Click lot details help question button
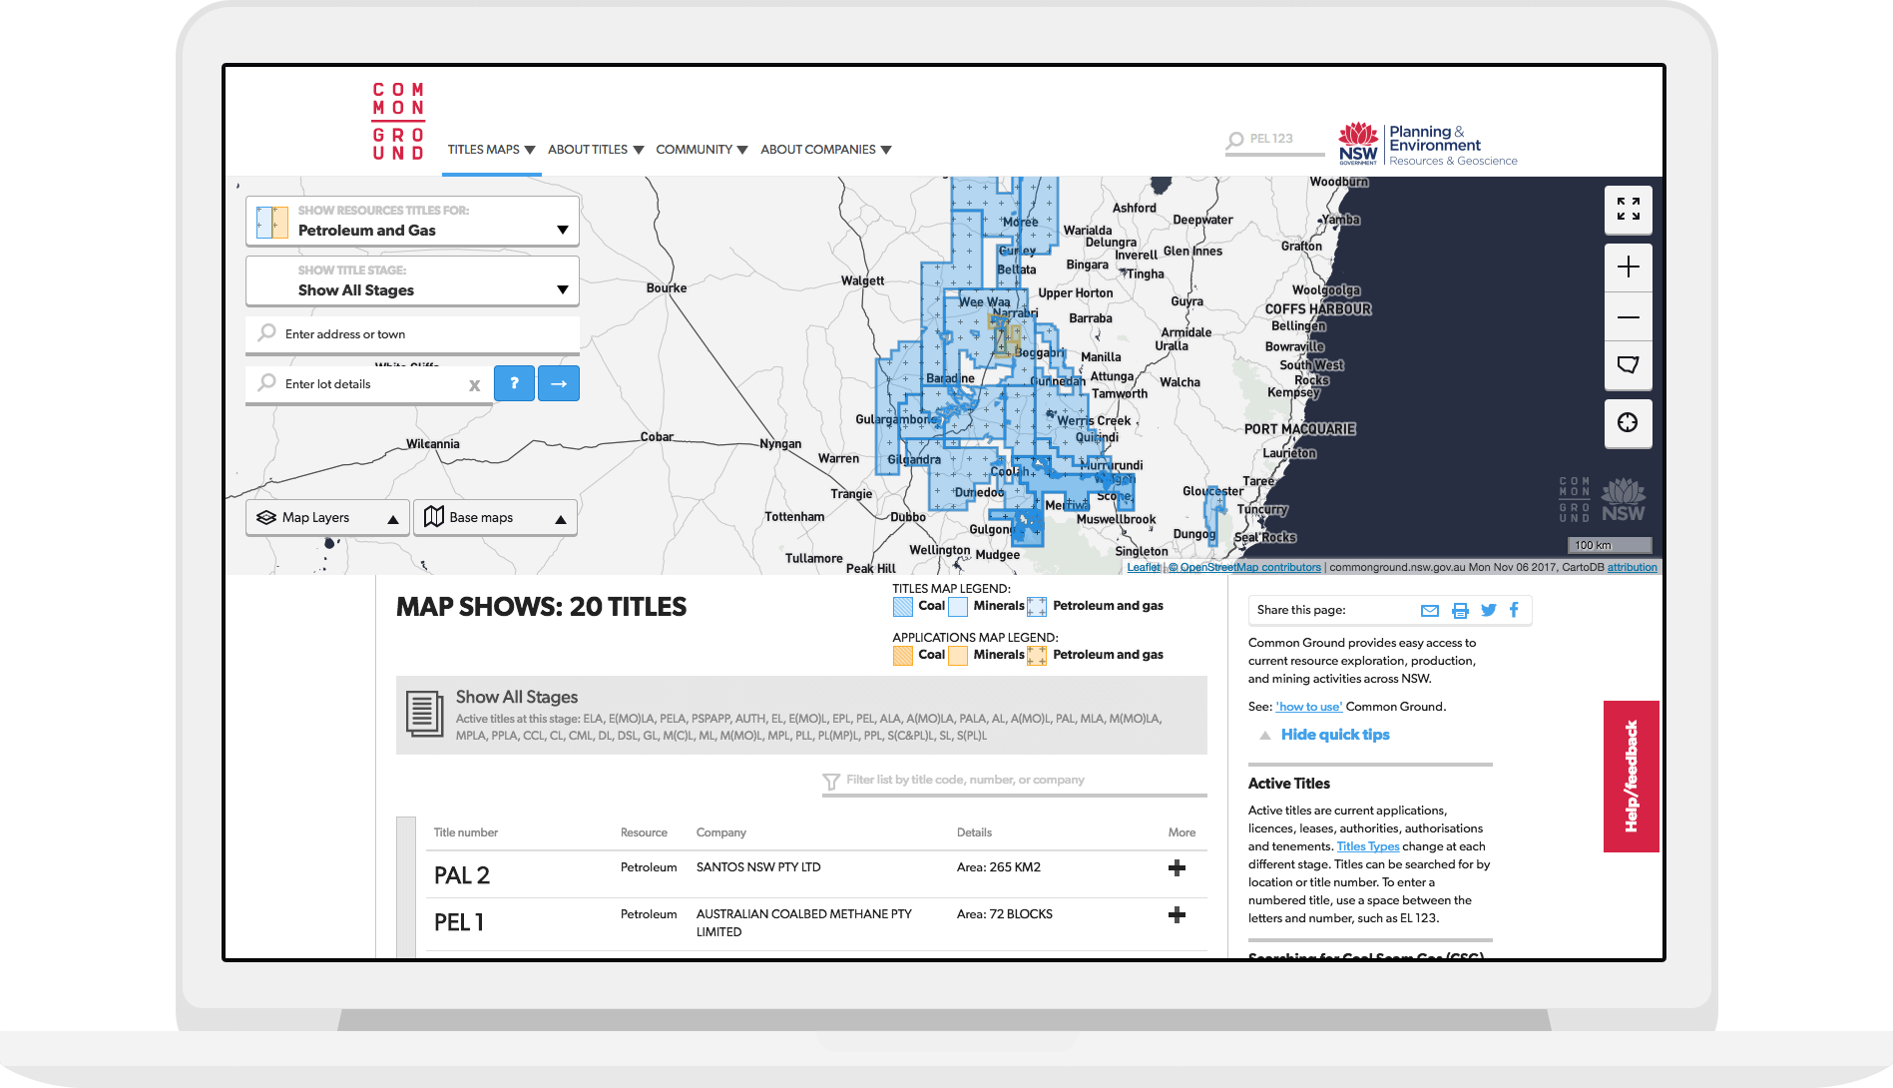The height and width of the screenshot is (1088, 1893). pos(514,383)
